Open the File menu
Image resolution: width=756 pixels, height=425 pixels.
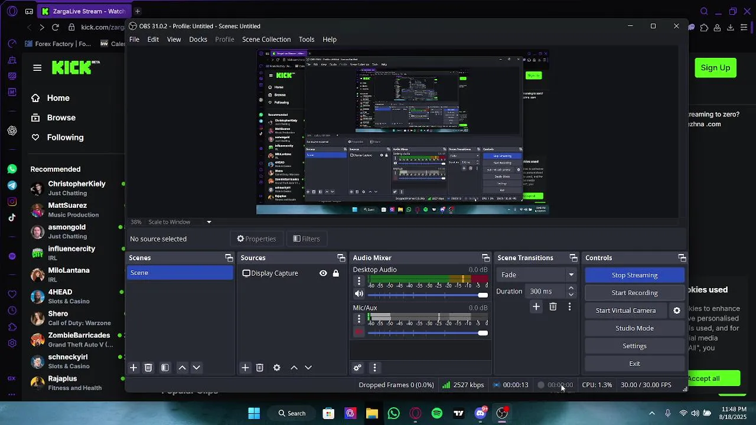pos(135,40)
